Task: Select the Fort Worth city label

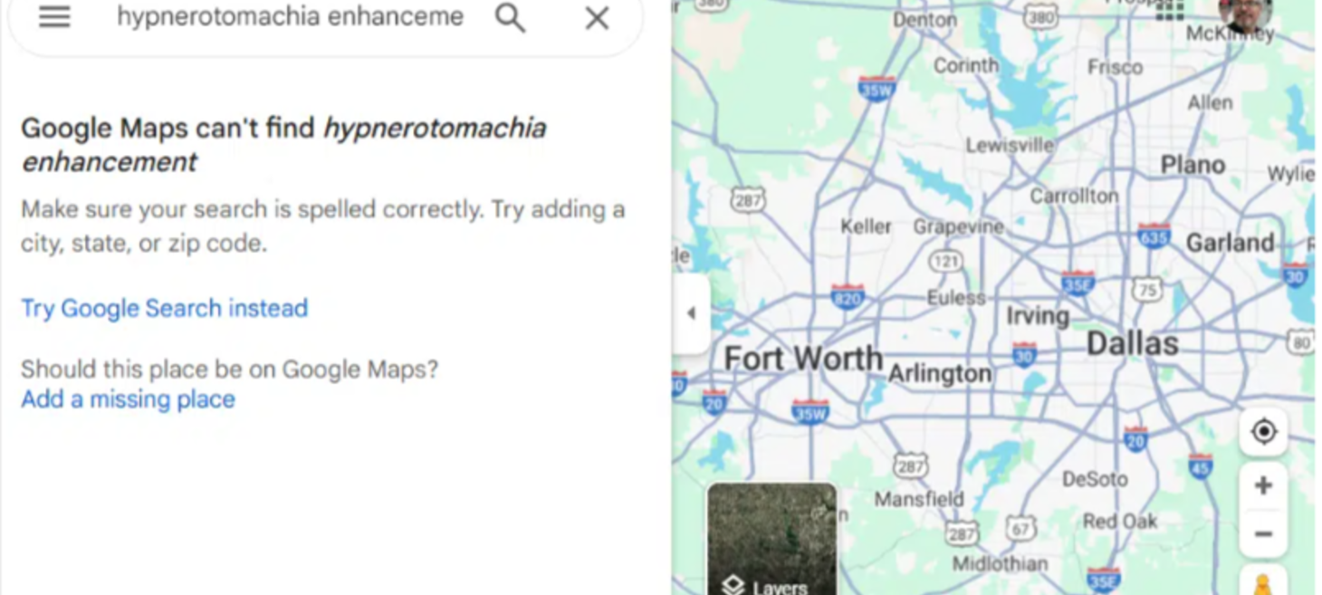Action: coord(803,358)
